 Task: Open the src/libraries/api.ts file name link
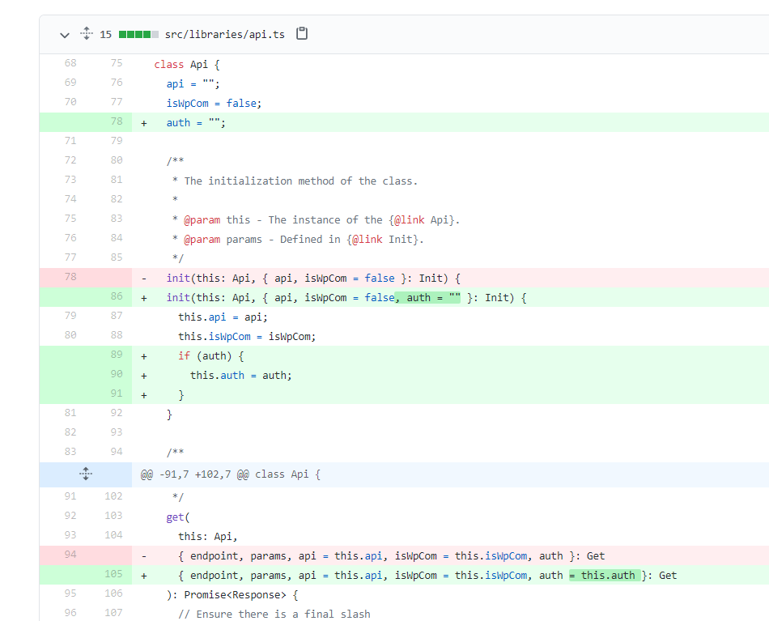(224, 35)
